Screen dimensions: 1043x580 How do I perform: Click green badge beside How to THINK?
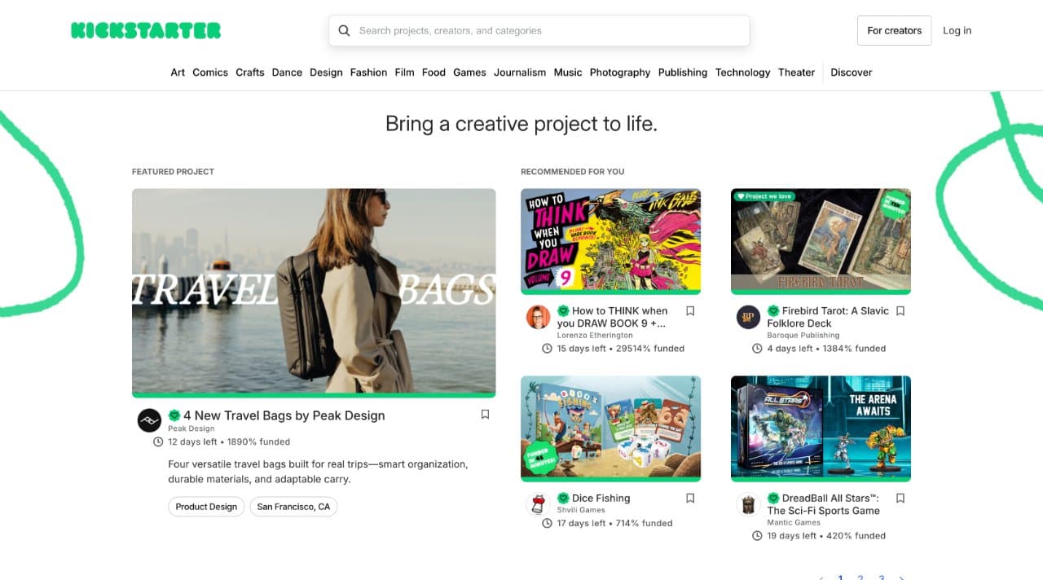(x=563, y=310)
